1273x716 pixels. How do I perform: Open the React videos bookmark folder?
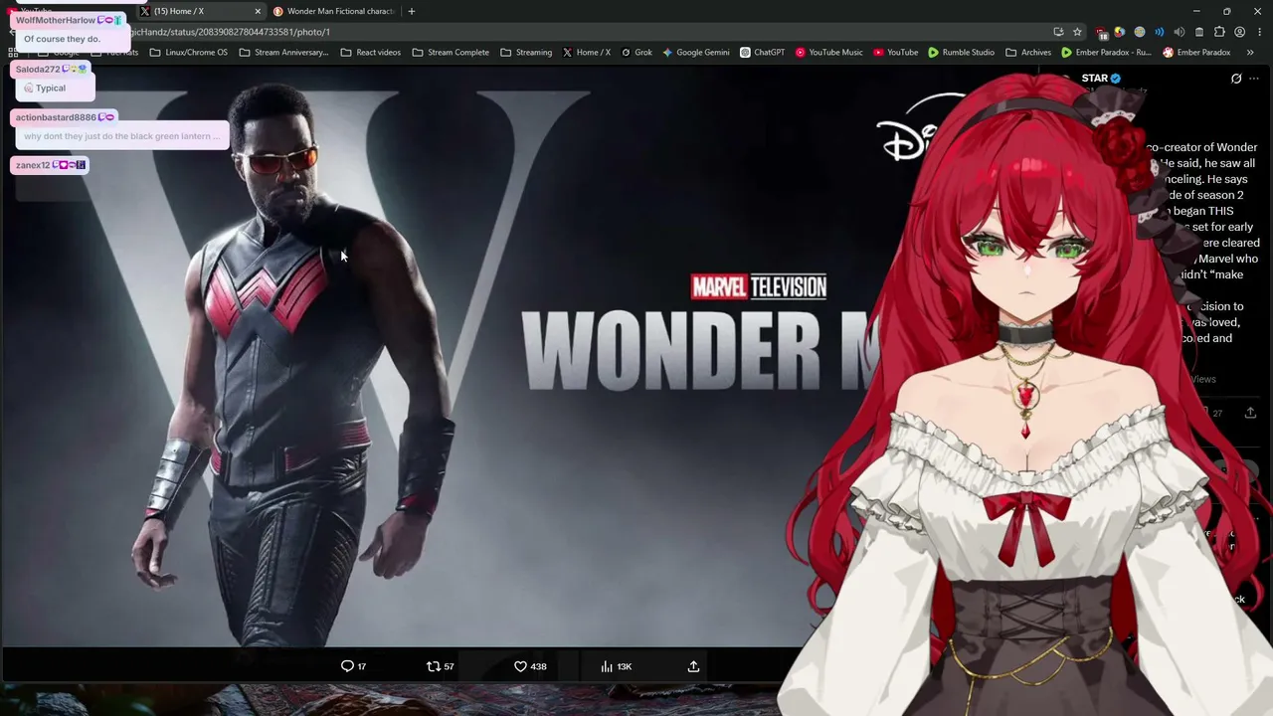[x=371, y=53]
